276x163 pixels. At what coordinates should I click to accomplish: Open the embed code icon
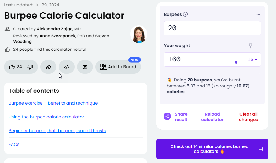67,67
